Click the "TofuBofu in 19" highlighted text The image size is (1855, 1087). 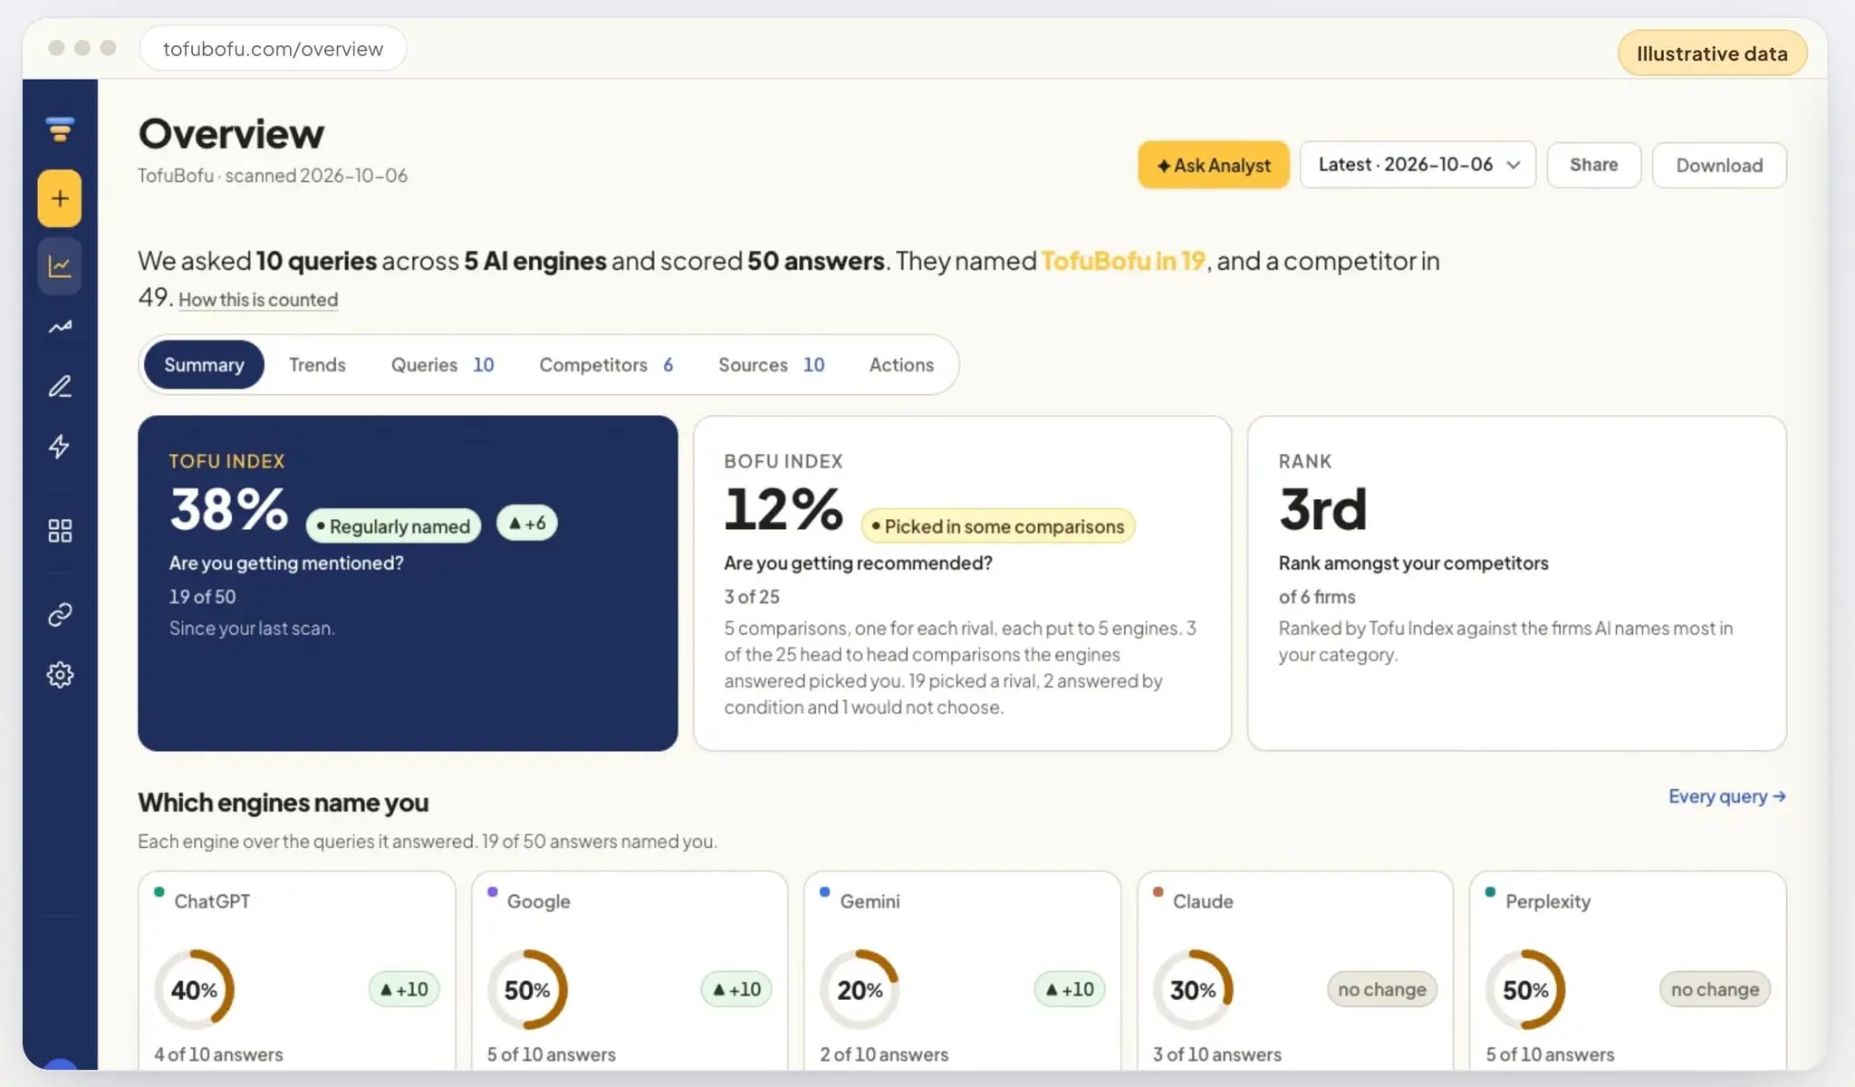tap(1123, 261)
